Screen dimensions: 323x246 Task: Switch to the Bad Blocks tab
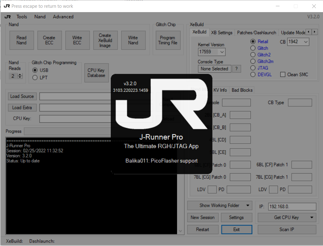pos(242,90)
